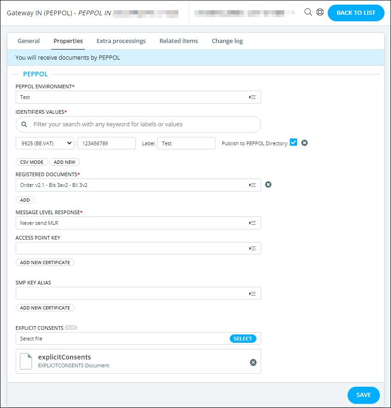Click Select to choose consents file

(x=243, y=339)
